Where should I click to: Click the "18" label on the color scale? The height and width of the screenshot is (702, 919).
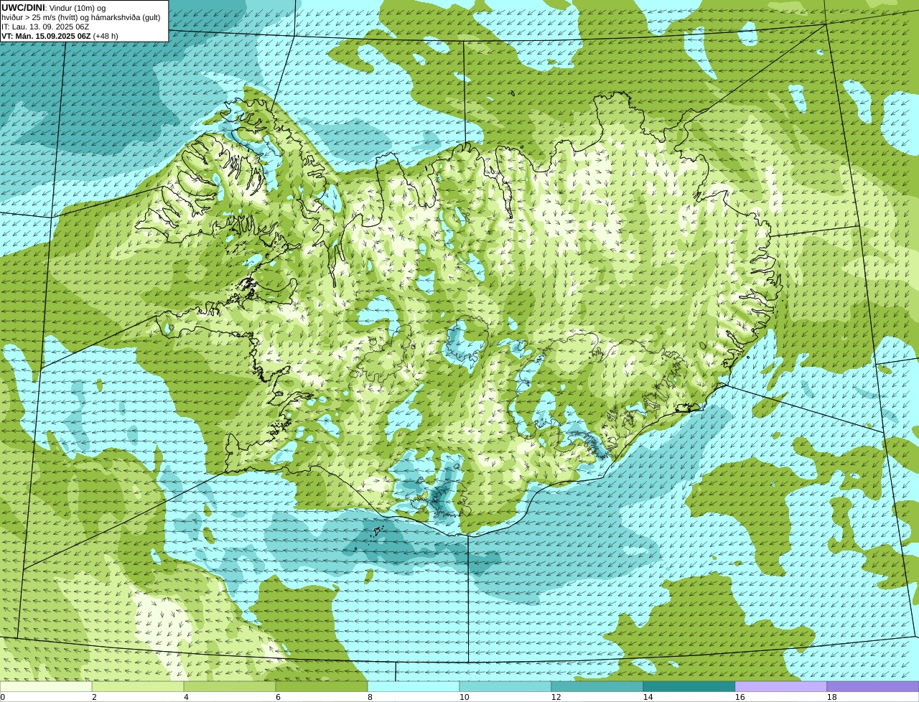(x=831, y=697)
